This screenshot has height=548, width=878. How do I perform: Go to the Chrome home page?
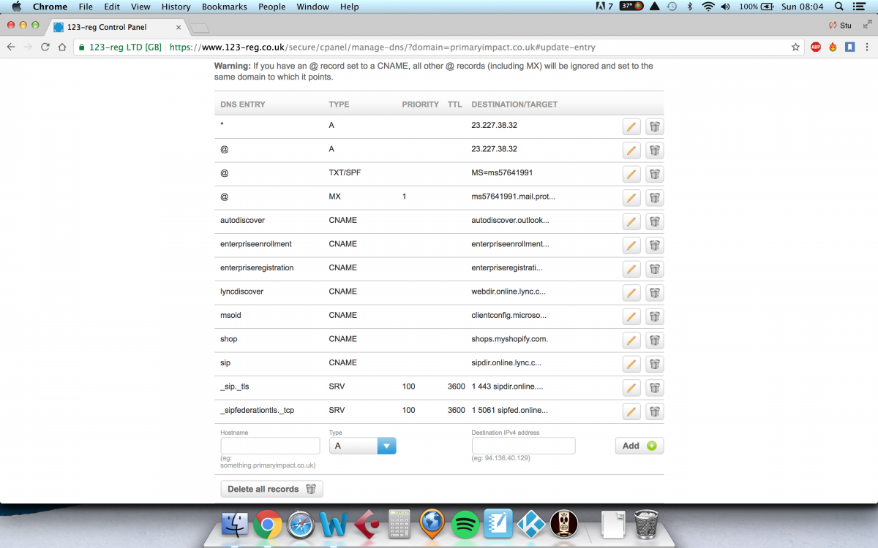pos(61,47)
